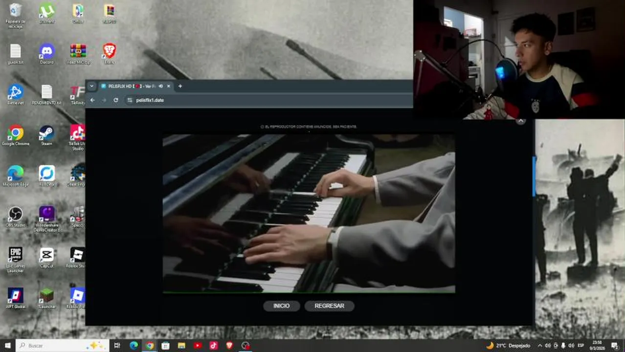Click the Buscar taskbar search box

tap(62, 346)
